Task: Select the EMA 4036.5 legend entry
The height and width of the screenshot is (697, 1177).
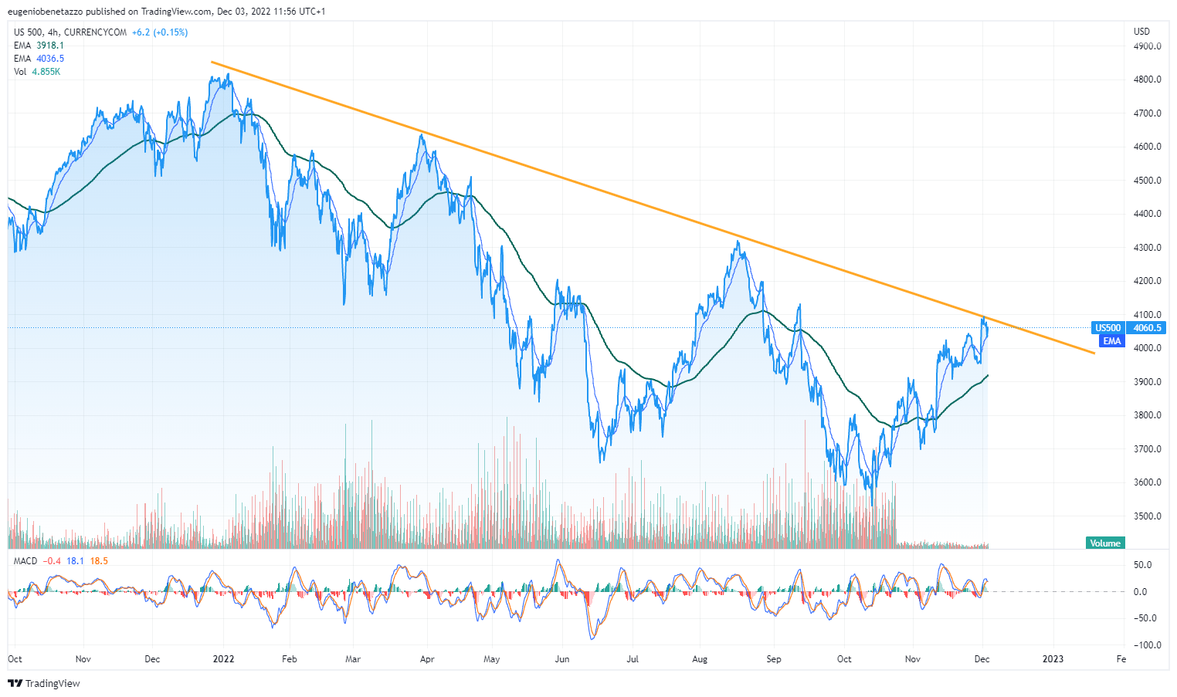Action: 39,59
